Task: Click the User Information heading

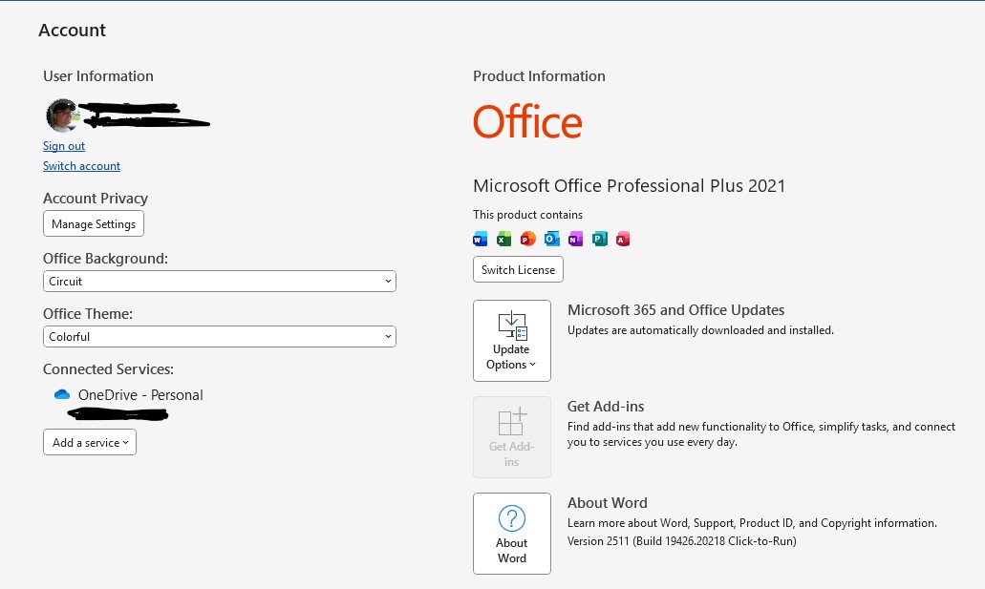Action: point(98,76)
